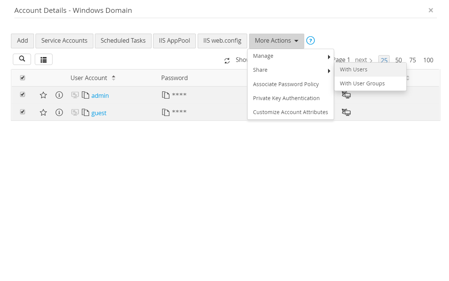Screen dimensions: 449x281
Task: Mark admin account as favorite with star
Action: [43, 95]
